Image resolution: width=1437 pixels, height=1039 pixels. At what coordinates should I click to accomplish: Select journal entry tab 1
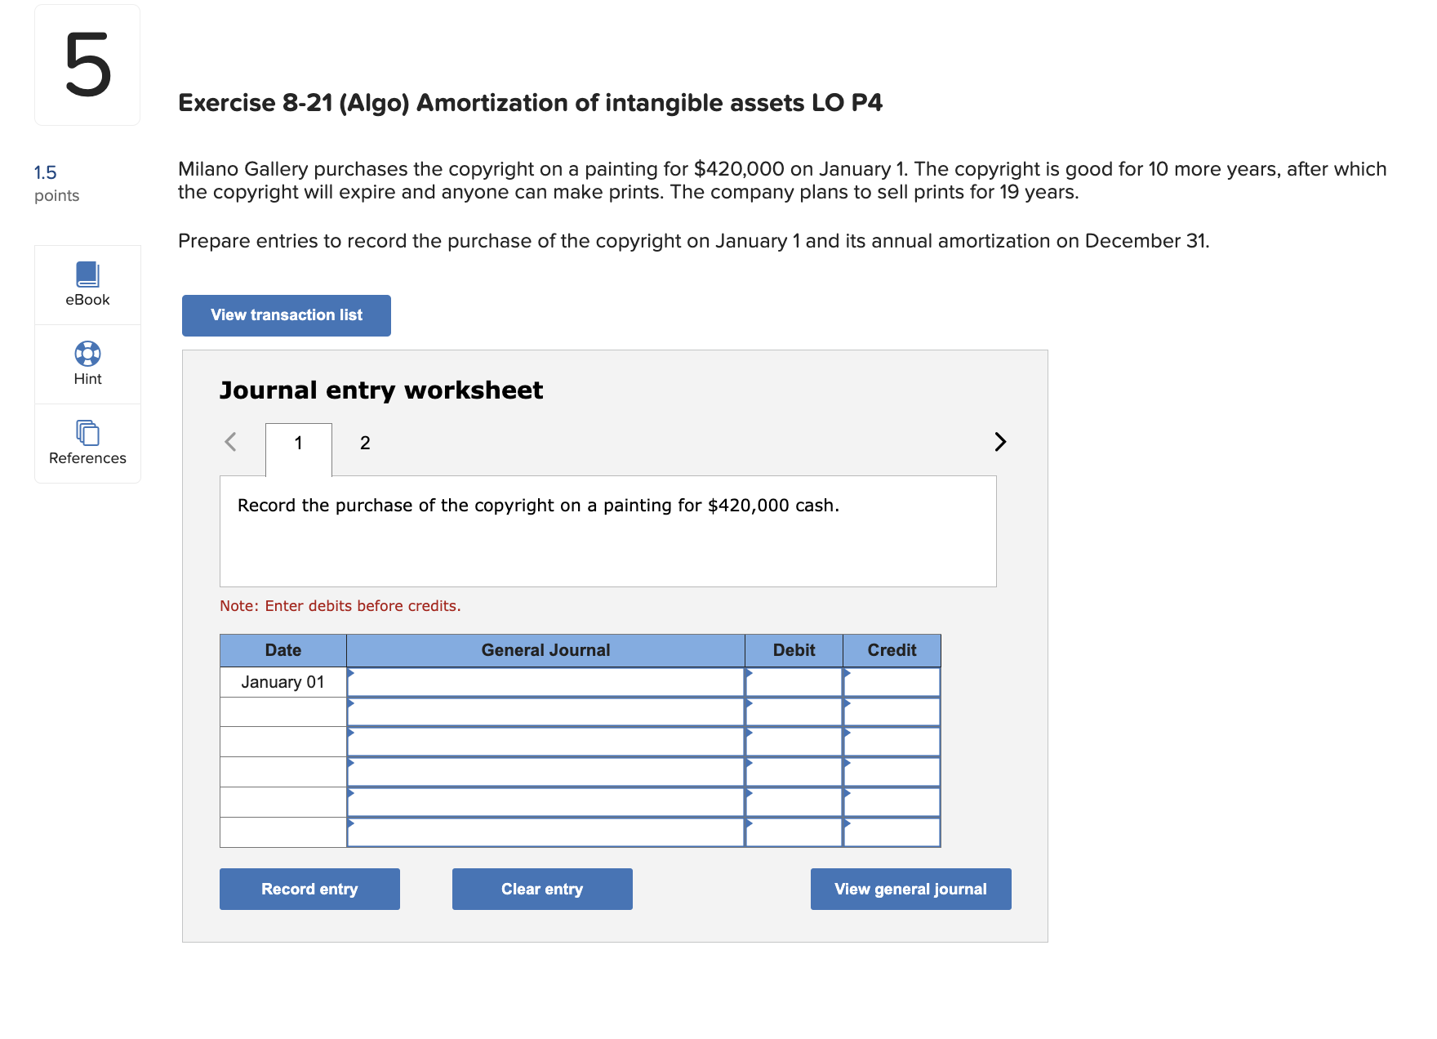pyautogui.click(x=298, y=443)
